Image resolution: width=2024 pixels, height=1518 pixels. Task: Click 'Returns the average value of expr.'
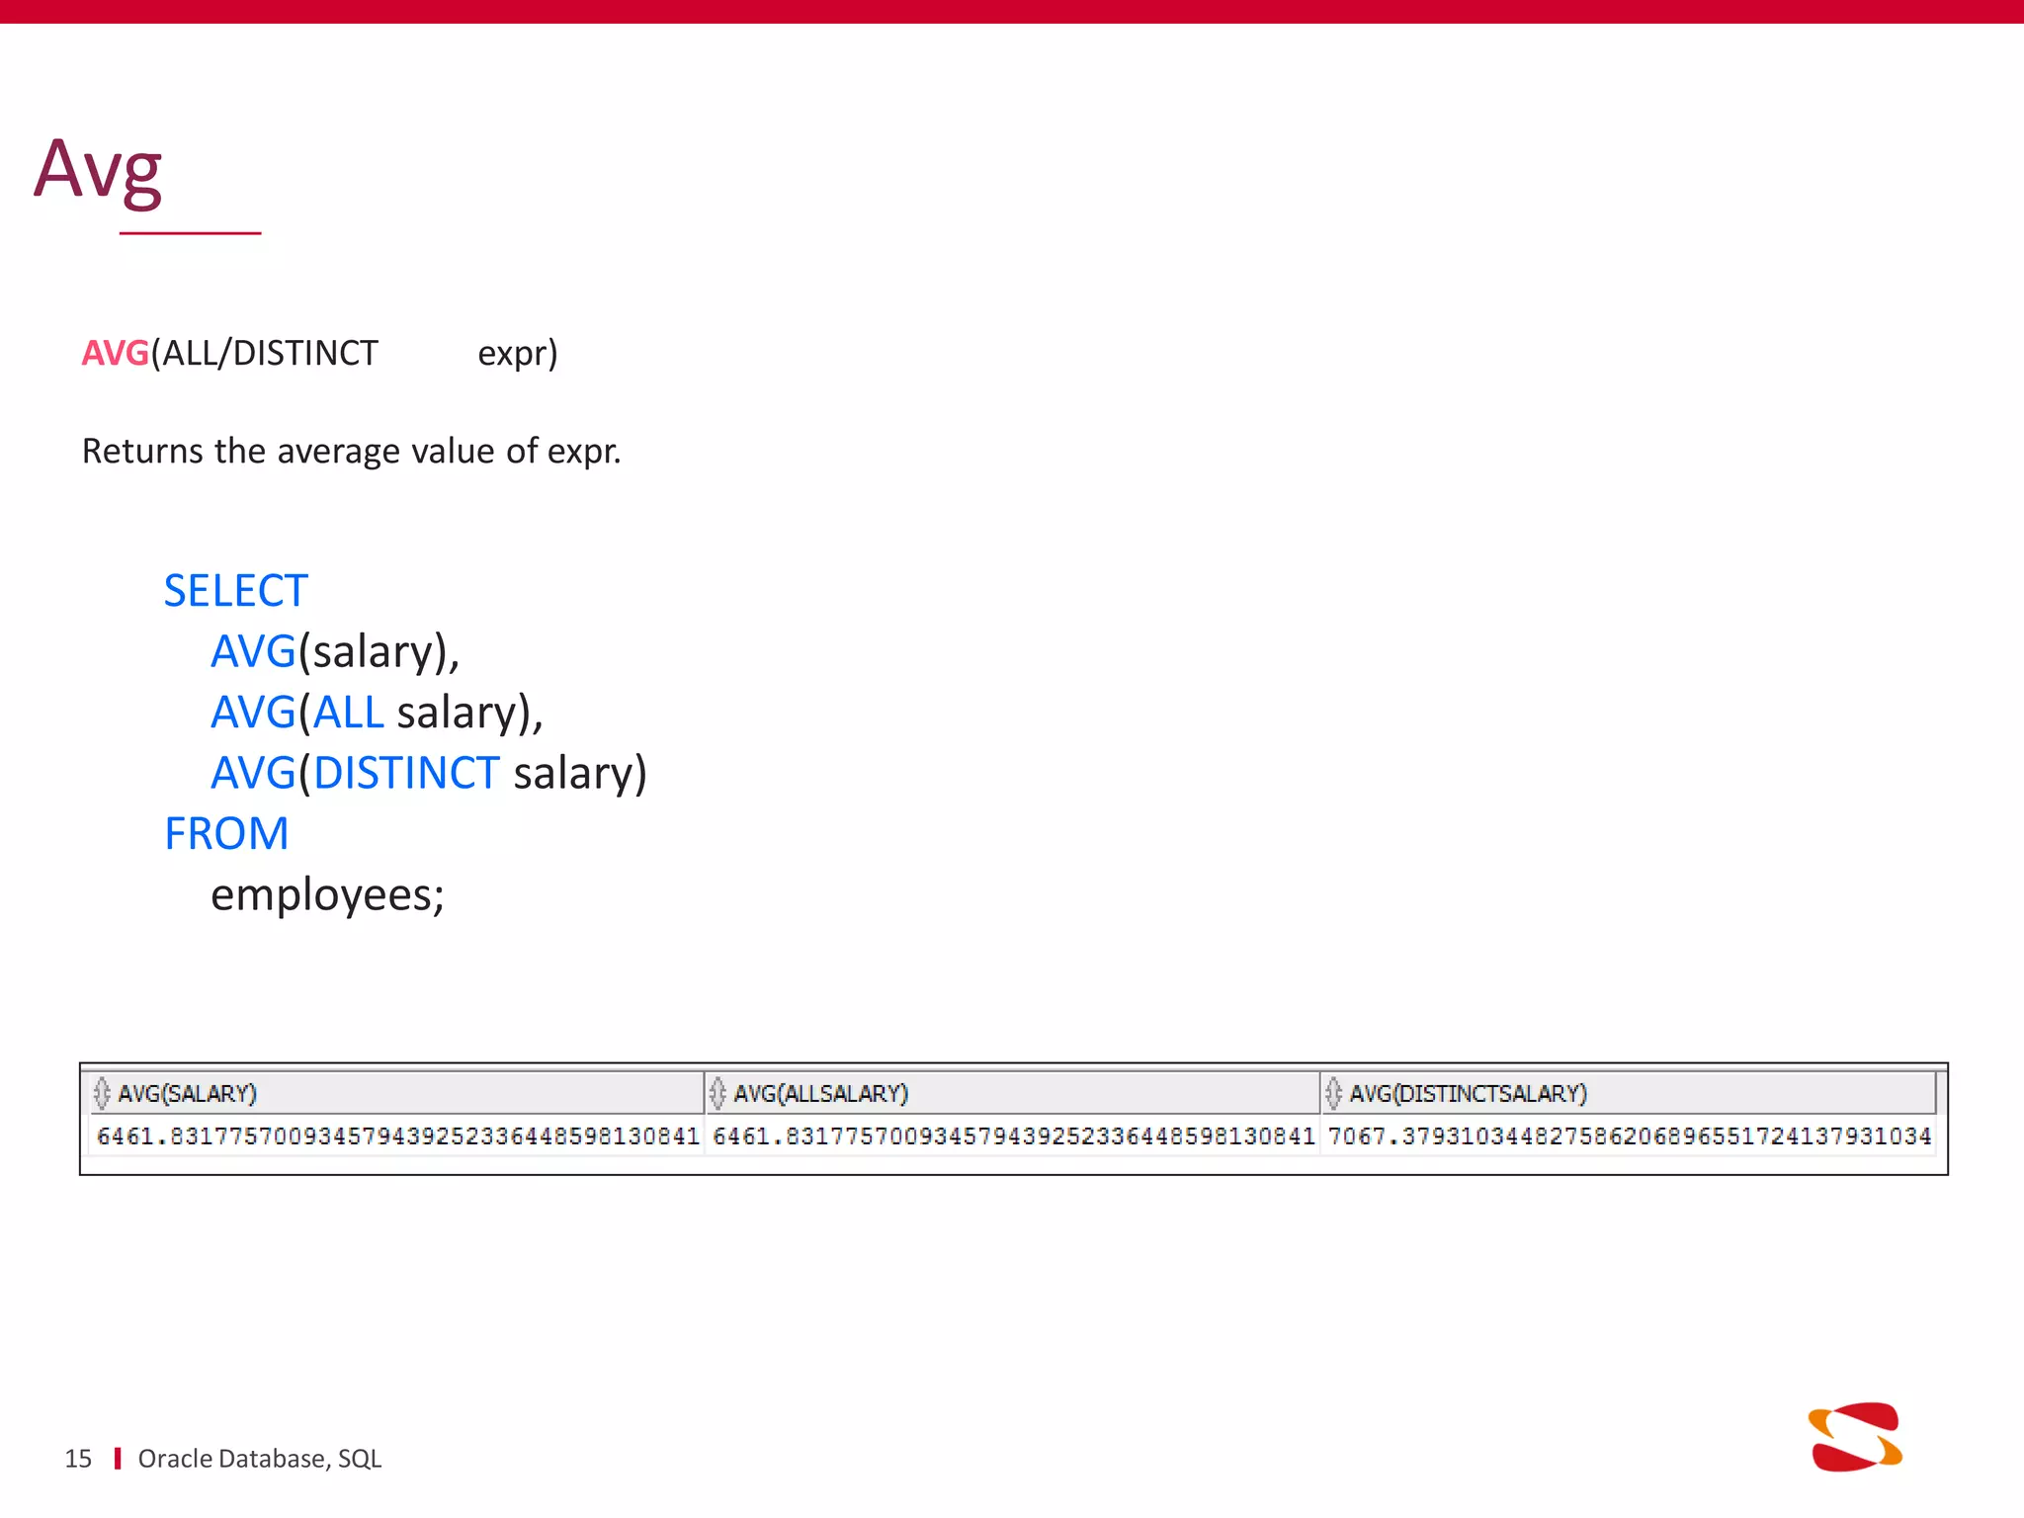(x=352, y=452)
